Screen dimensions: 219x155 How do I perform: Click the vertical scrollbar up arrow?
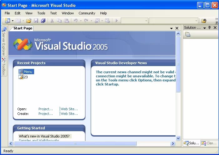click(x=178, y=34)
